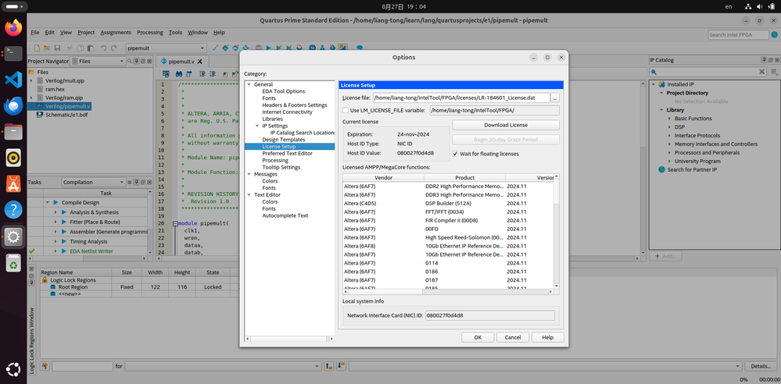Collapse the General category tree
781x384 pixels.
pyautogui.click(x=249, y=84)
